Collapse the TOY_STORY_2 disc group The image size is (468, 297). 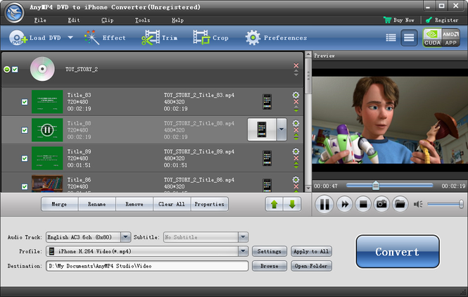coord(6,69)
